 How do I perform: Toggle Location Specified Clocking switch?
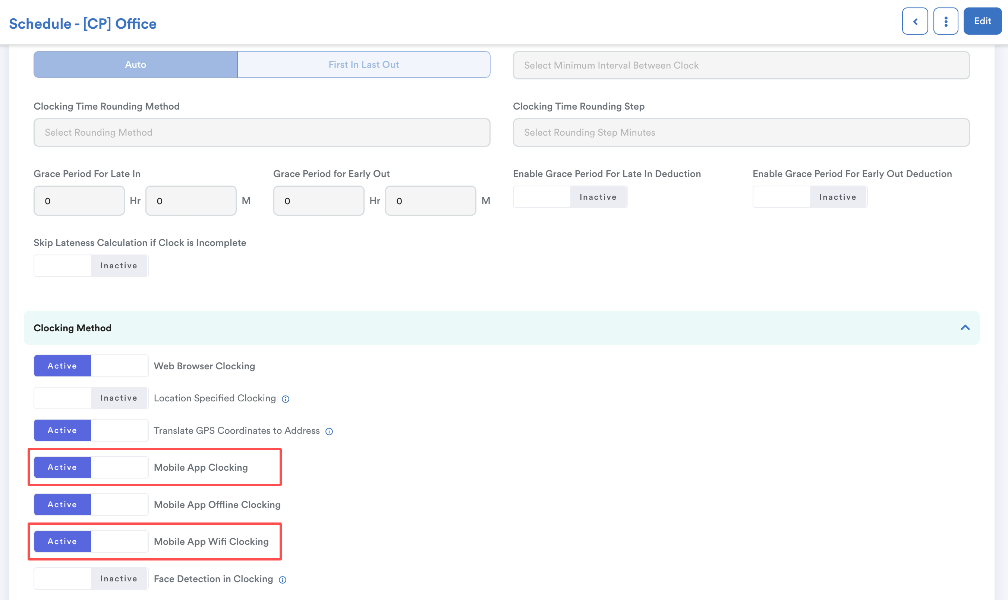pyautogui.click(x=91, y=398)
